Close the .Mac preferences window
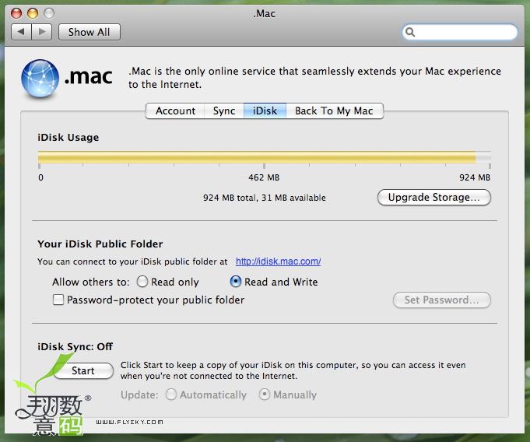530x442 pixels. 16,13
